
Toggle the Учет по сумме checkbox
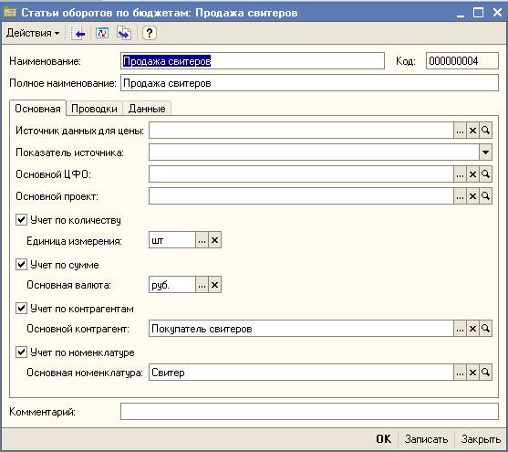21,265
